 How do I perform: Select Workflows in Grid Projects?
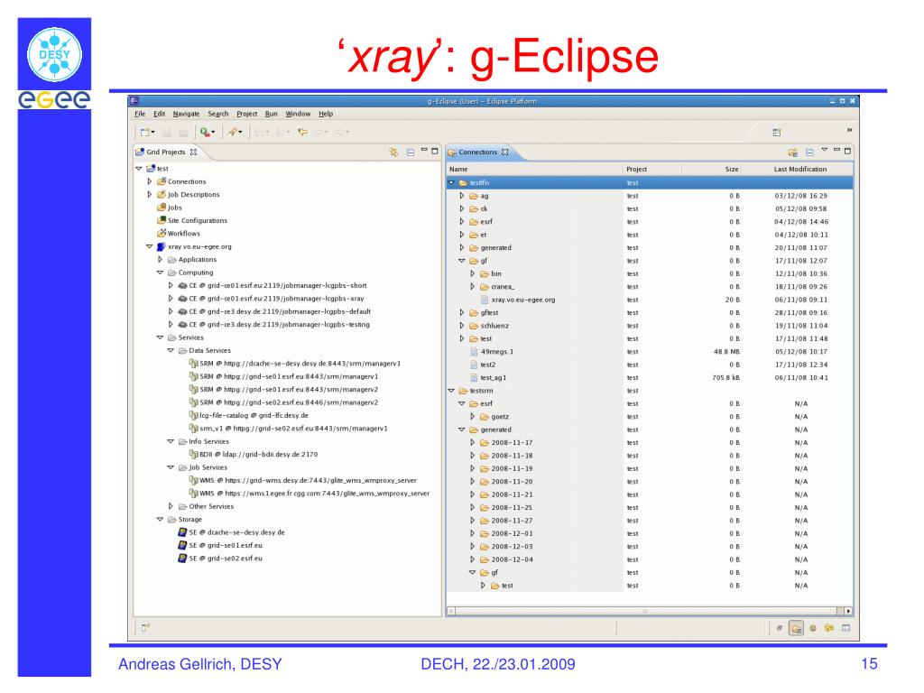tap(178, 234)
